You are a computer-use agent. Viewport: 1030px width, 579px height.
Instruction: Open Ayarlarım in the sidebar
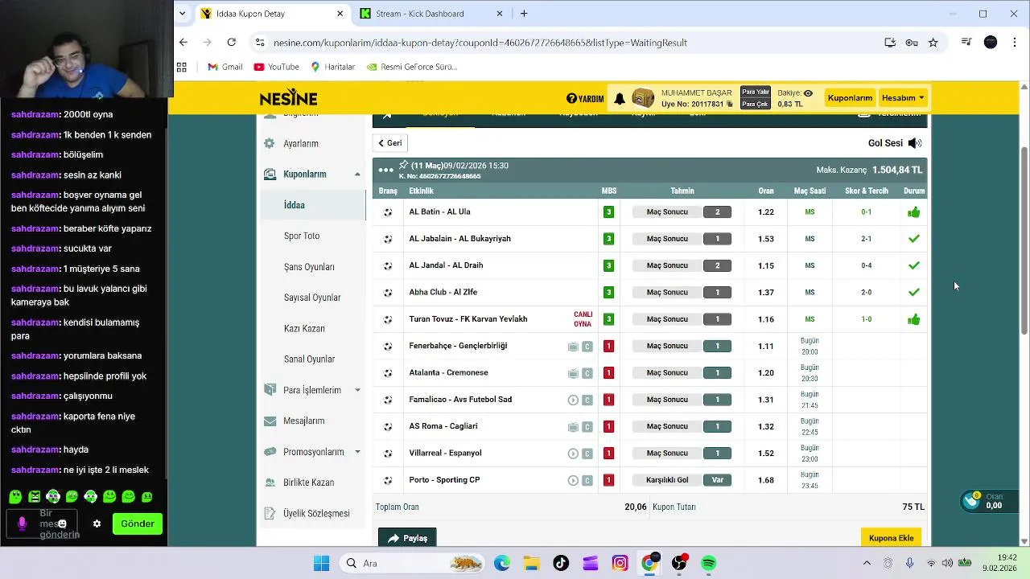point(301,143)
